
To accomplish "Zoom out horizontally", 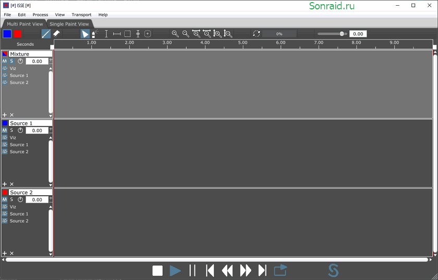I will pyautogui.click(x=207, y=34).
